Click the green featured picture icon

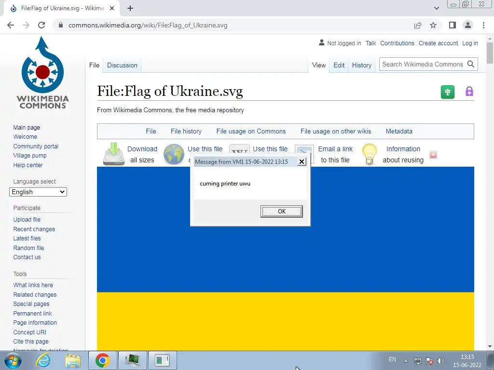click(x=447, y=92)
